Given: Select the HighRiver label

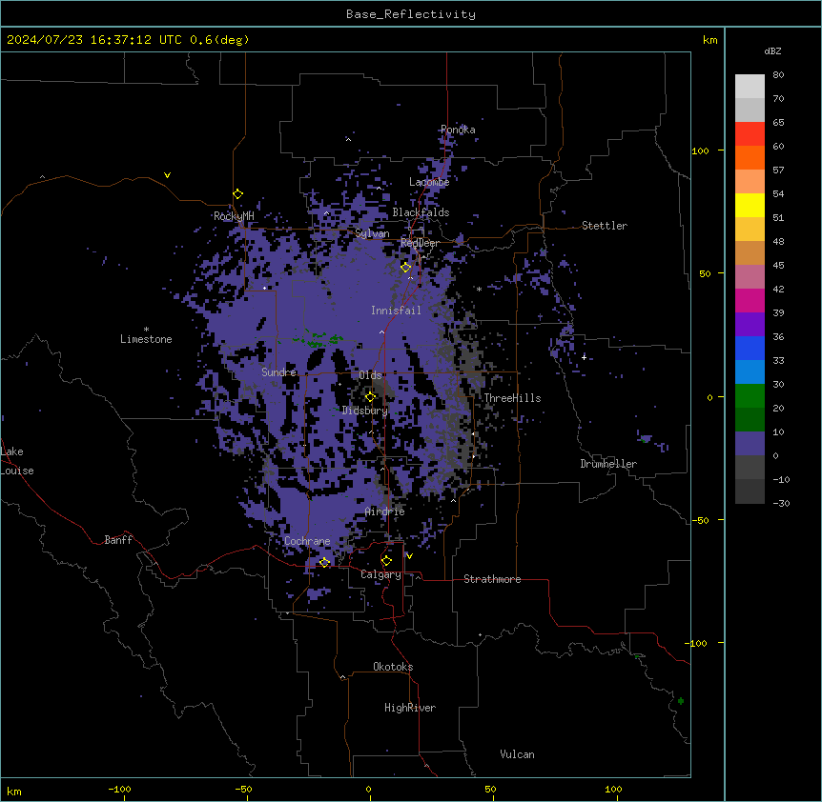Looking at the screenshot, I should tap(410, 708).
